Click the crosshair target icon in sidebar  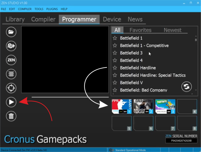tap(11, 88)
